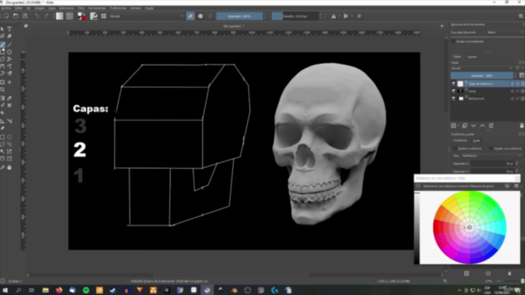525x295 pixels.
Task: Adjust the toolbar Opacidad slider
Action: (239, 16)
